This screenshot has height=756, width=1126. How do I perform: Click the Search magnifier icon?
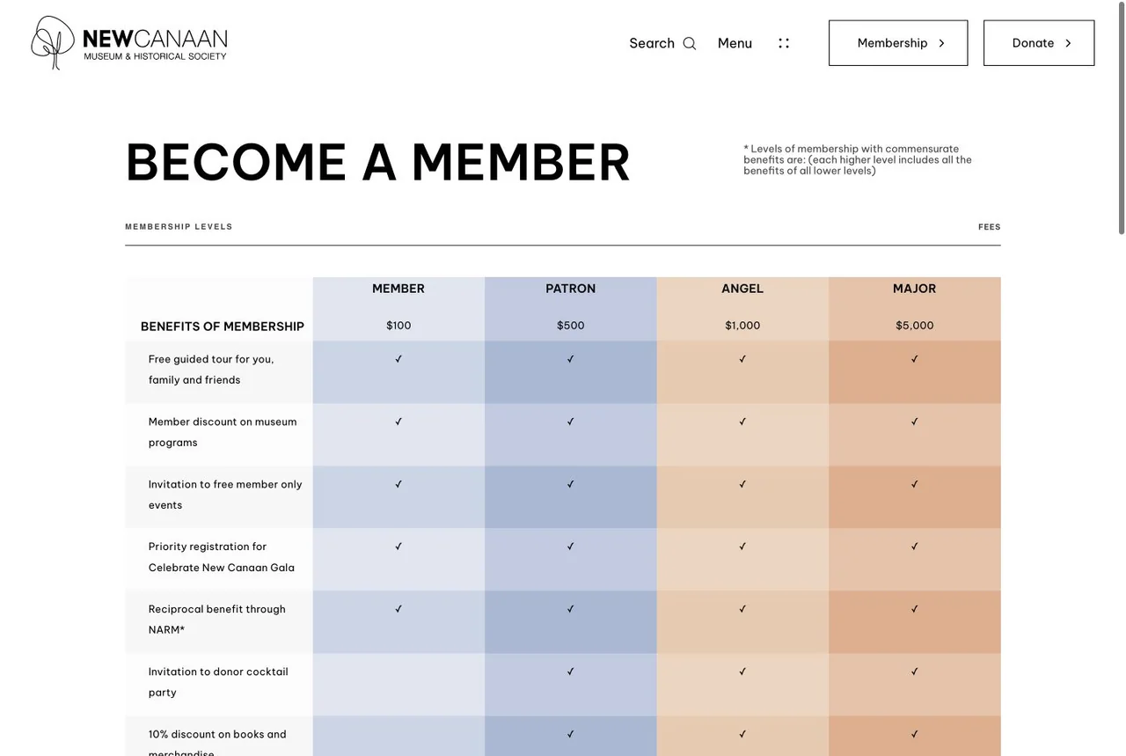click(x=690, y=43)
